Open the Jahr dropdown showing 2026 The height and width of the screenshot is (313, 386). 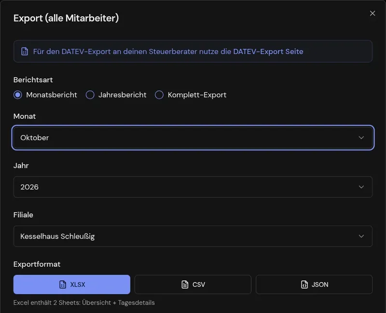[193, 187]
